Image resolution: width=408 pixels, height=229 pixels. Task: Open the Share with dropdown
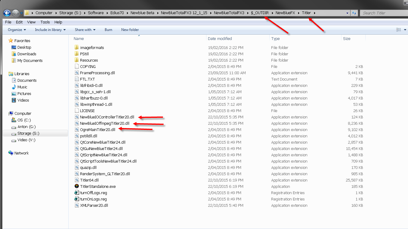coord(85,30)
